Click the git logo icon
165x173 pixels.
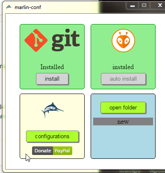pos(52,40)
